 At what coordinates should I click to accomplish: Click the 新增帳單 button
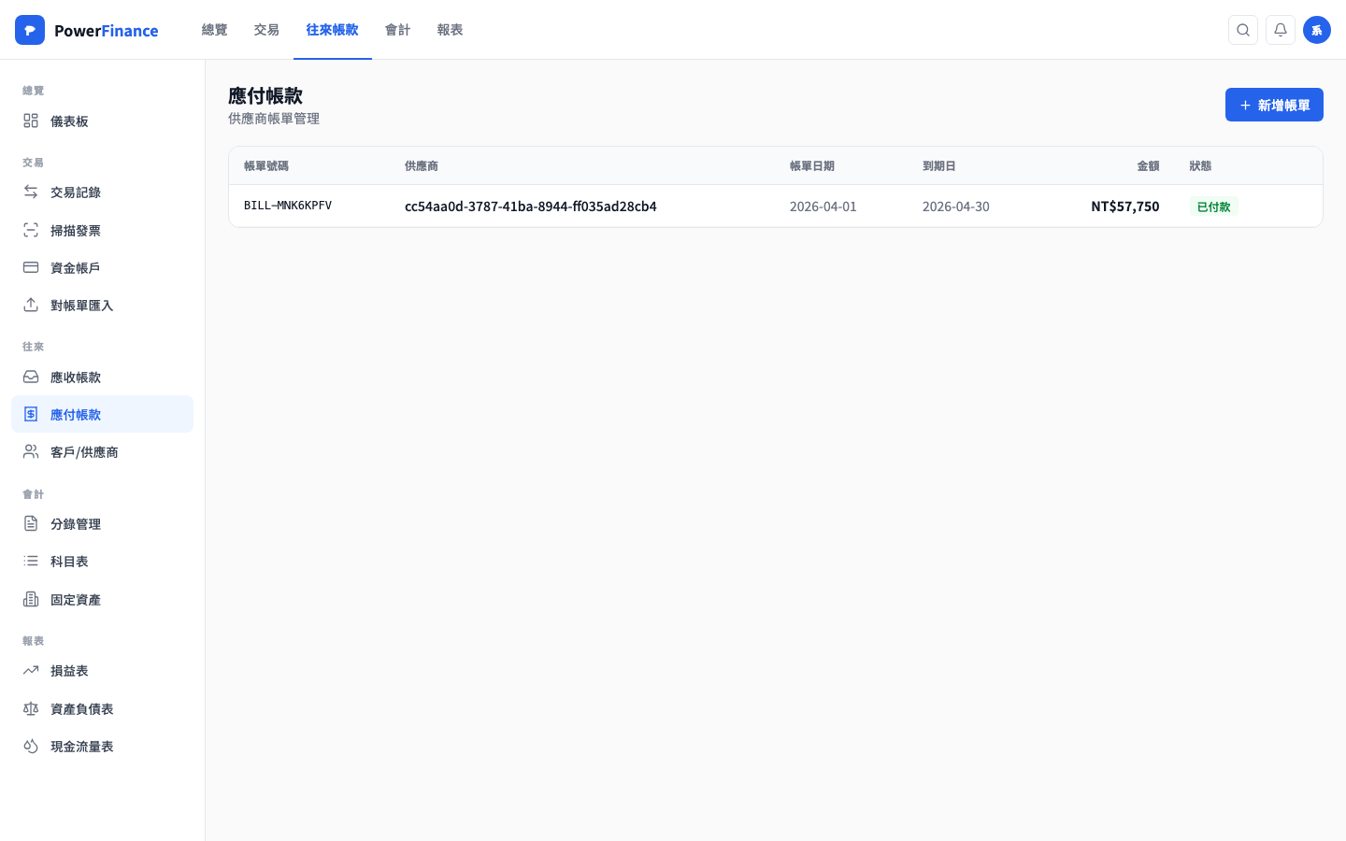[x=1274, y=105]
